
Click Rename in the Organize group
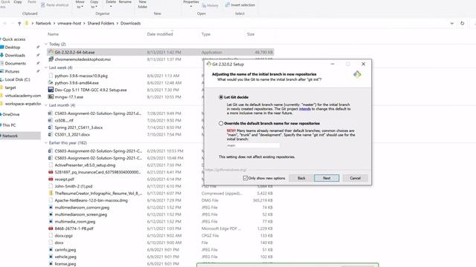point(125,2)
